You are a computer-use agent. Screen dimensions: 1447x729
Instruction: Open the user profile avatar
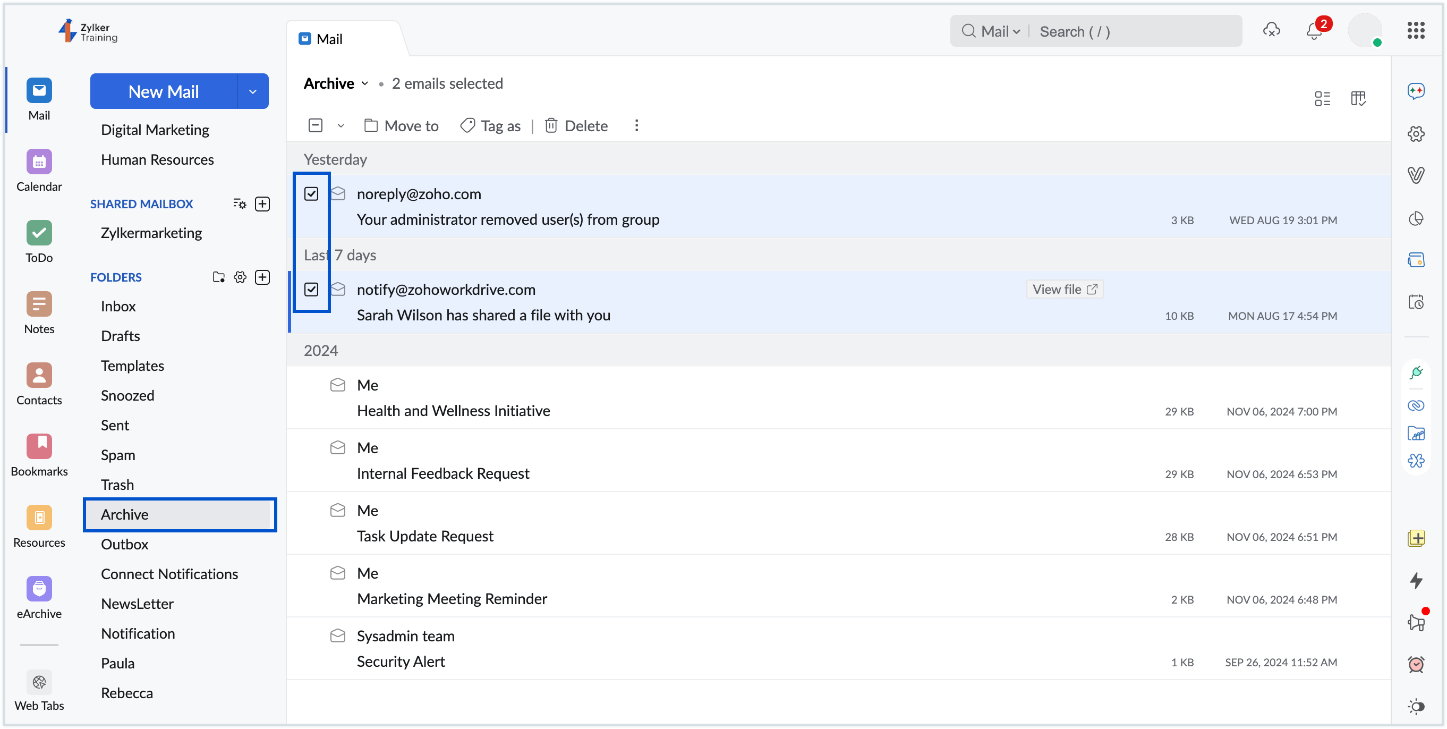click(x=1365, y=30)
